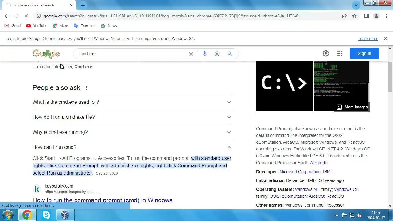Open the OS/2 link
This screenshot has height=221, width=393.
tap(274, 196)
